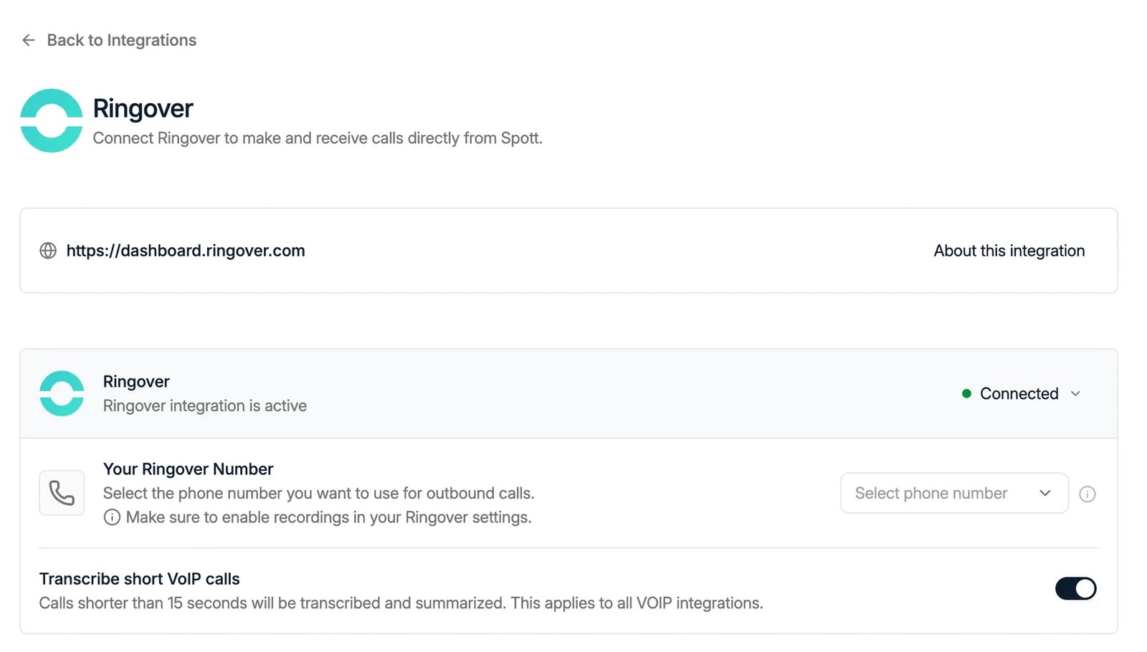Click 'Calls shorter than 15 seconds' description
The width and height of the screenshot is (1147, 652).
pyautogui.click(x=401, y=603)
